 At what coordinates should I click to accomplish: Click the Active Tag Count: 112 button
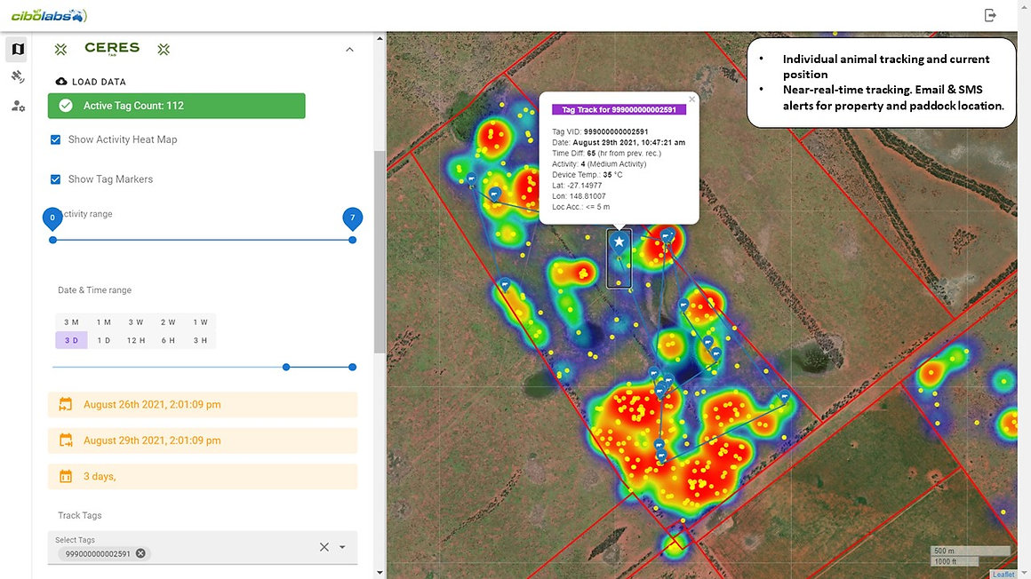click(x=176, y=106)
